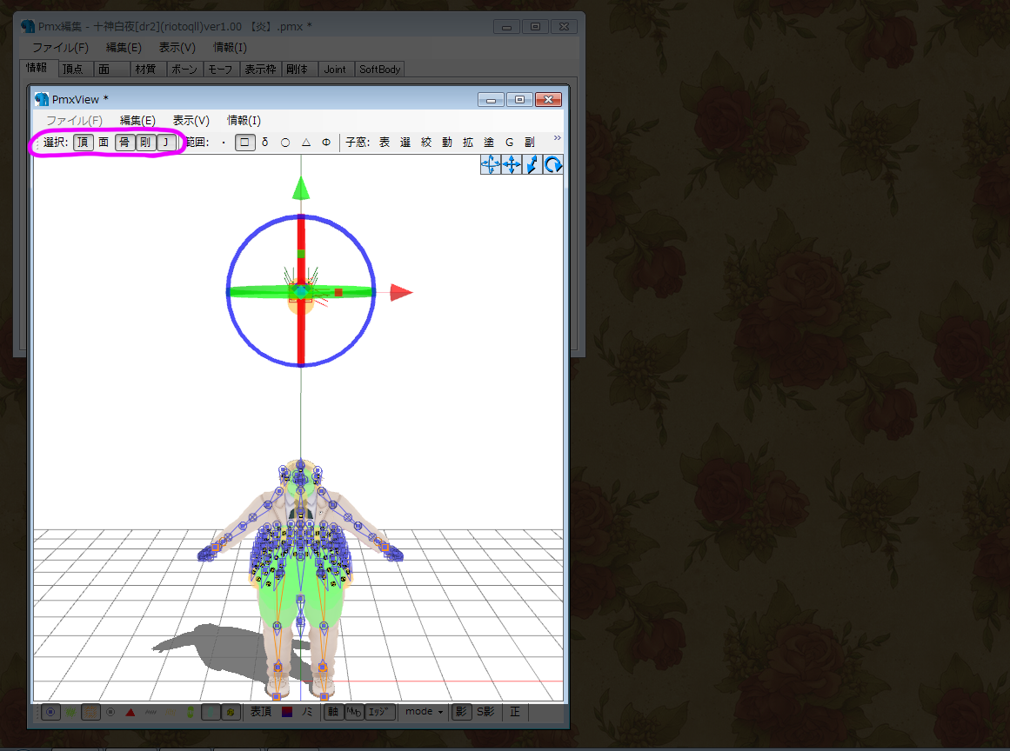Screen dimensions: 1010x751
Task: Switch to the モーフ tab
Action: point(220,69)
